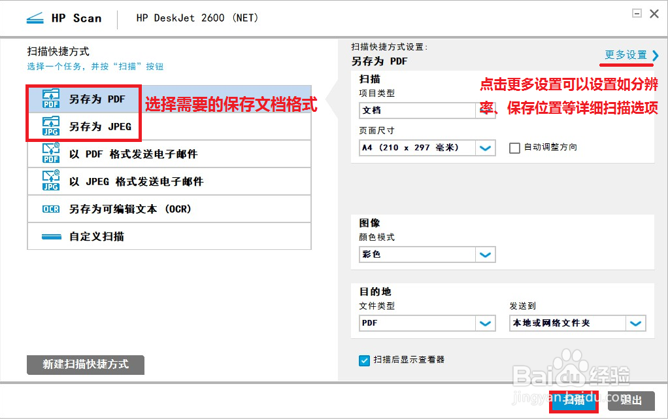The height and width of the screenshot is (420, 668).
Task: Click the OCR icon
Action: (x=51, y=209)
